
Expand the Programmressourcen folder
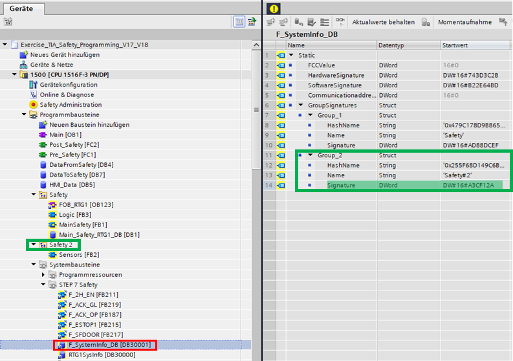coord(43,274)
